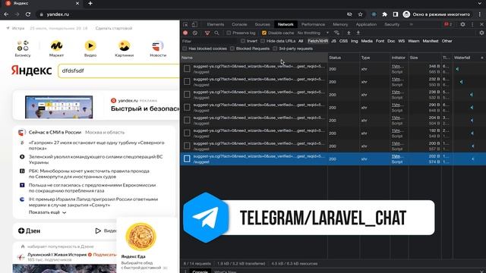The image size is (486, 273).
Task: Show All request types
Action: point(301,41)
